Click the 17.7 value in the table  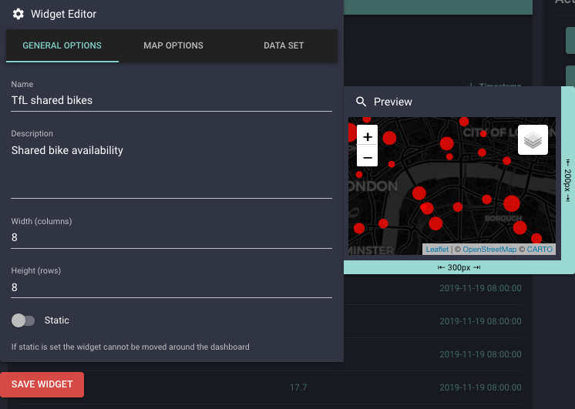(x=298, y=387)
